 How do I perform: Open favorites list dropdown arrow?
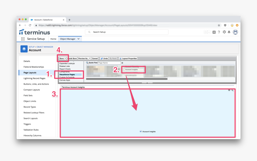tap(209, 32)
